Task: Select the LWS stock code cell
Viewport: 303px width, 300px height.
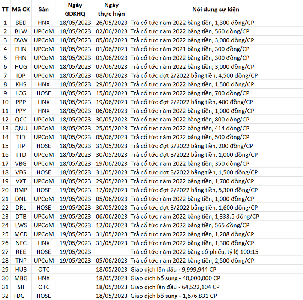Action: (x=21, y=225)
